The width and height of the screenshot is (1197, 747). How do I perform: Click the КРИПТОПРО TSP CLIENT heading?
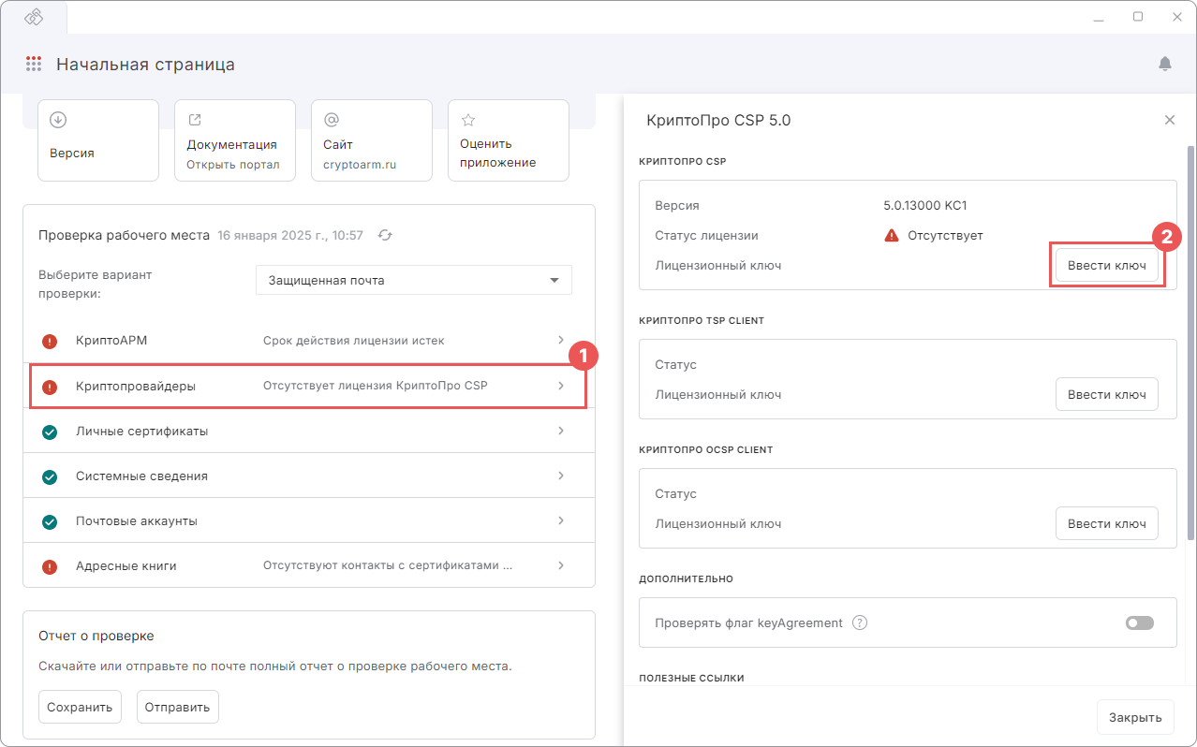pyautogui.click(x=702, y=321)
